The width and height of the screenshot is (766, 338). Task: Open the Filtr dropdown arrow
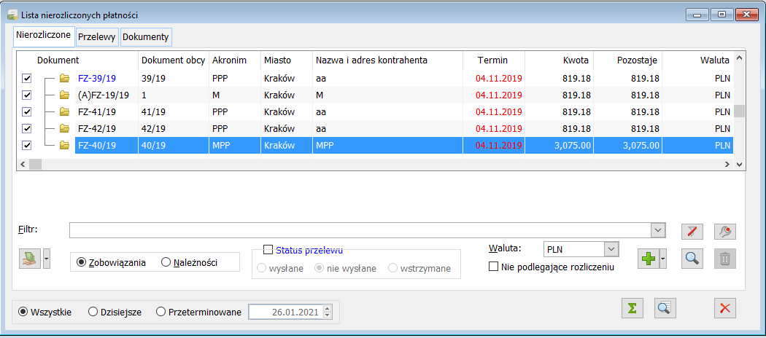(x=658, y=229)
